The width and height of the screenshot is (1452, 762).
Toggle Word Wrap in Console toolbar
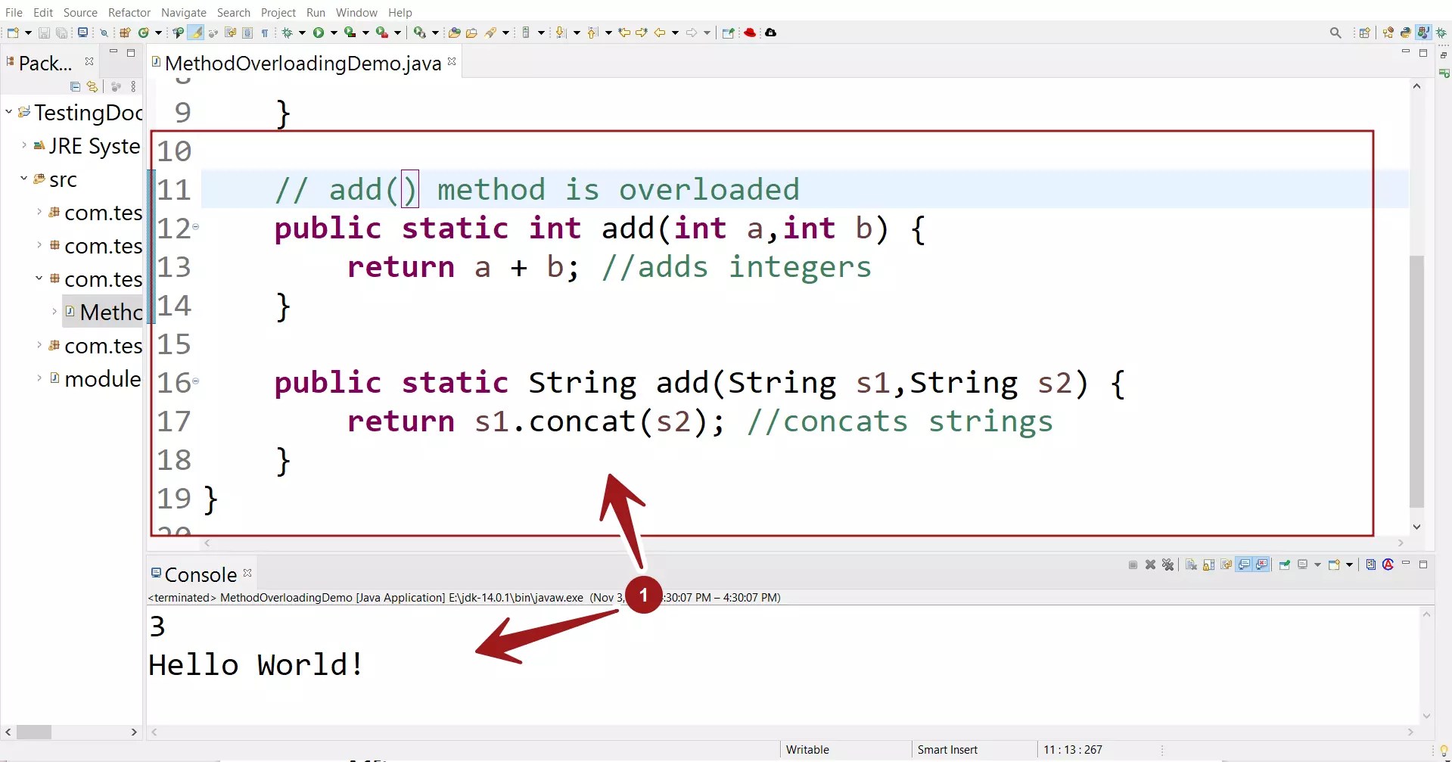[x=1226, y=565]
